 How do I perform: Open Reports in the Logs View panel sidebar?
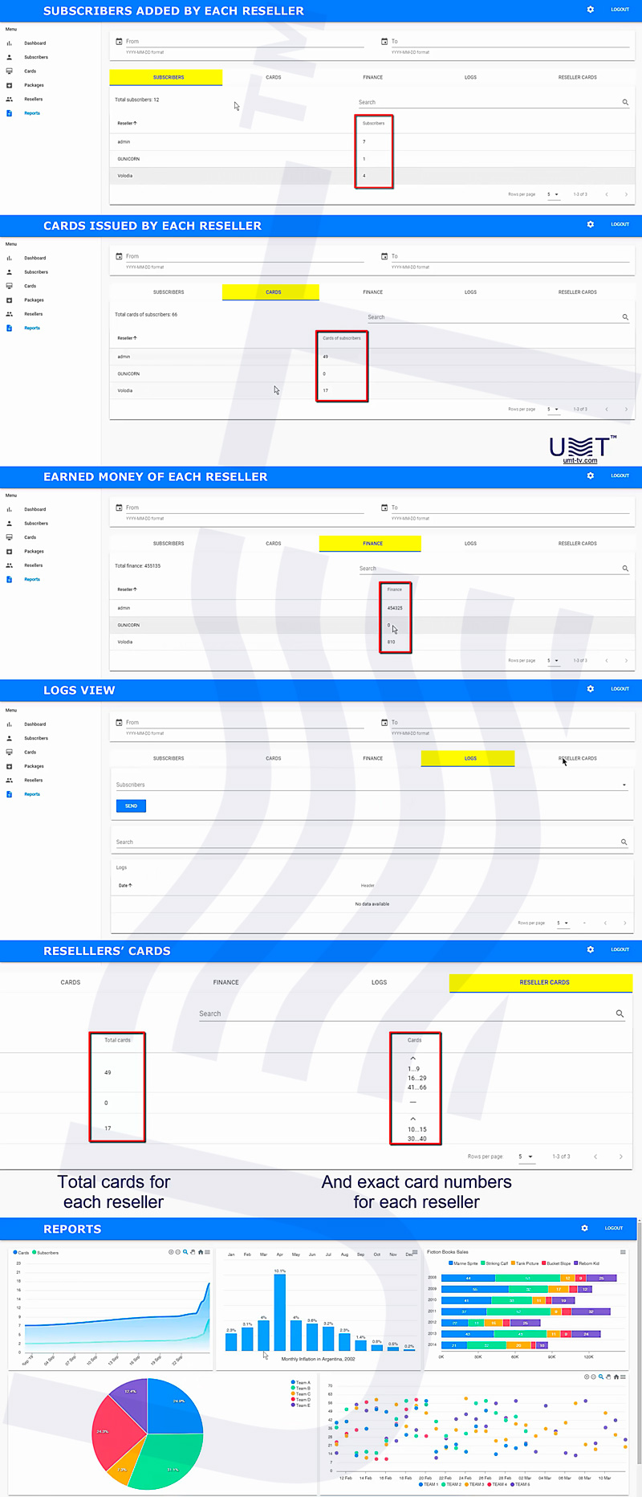32,794
